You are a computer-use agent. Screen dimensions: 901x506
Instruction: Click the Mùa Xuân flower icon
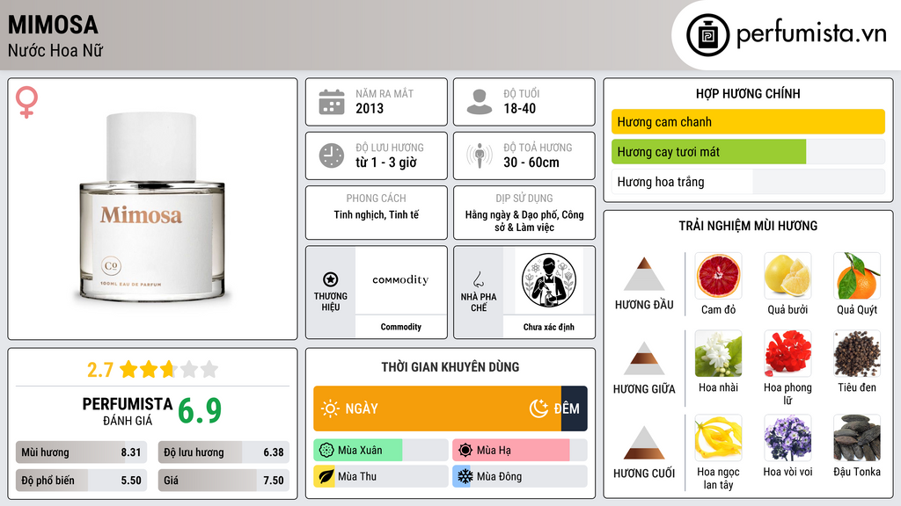tap(326, 450)
